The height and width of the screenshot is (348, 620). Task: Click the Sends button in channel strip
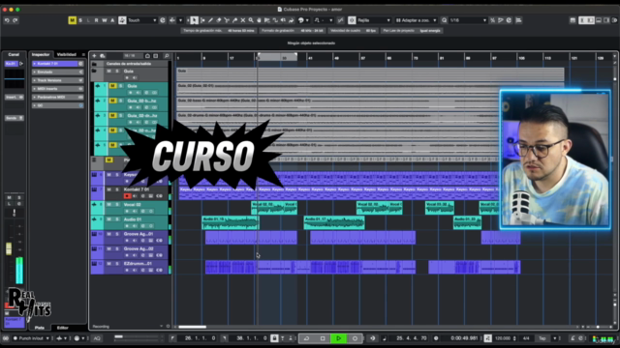click(15, 118)
